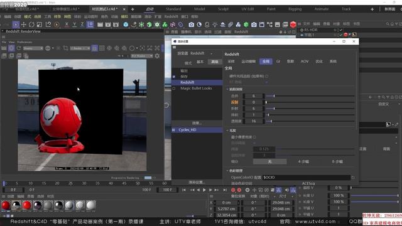
Task: Enable the Magic Bullet Looks checkbox
Action: [x=174, y=89]
